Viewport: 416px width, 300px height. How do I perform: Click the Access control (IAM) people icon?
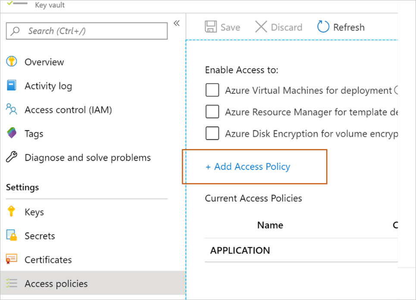tap(11, 110)
